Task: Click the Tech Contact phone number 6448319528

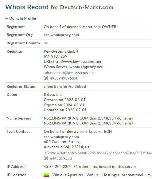Action: click(x=61, y=158)
